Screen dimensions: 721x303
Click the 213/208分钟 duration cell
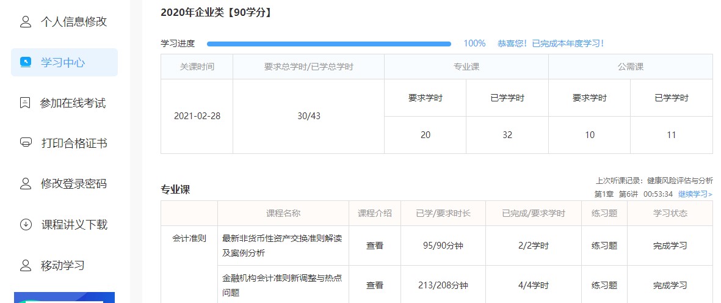[443, 285]
